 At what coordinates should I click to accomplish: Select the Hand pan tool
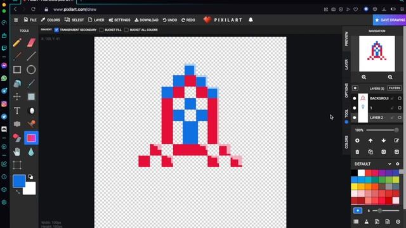pos(17,152)
